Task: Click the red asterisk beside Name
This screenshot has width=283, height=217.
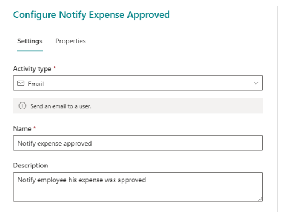Action: [x=35, y=127]
